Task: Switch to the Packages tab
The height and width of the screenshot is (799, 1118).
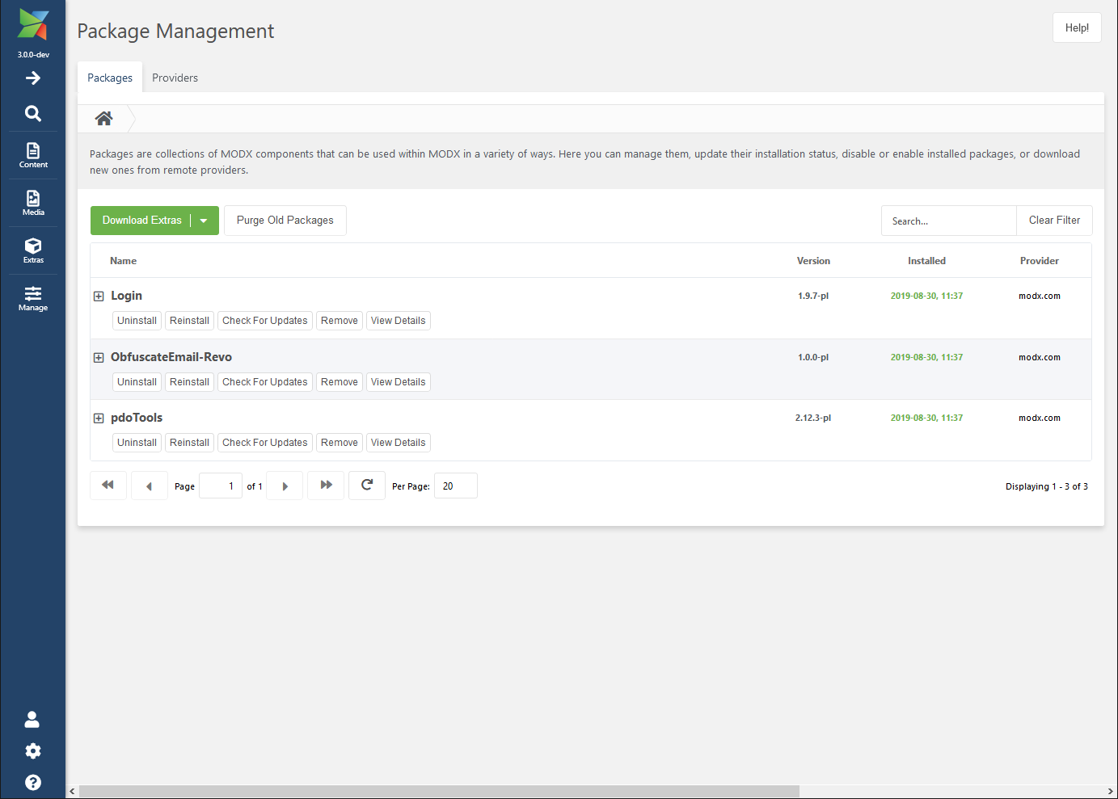Action: (110, 78)
